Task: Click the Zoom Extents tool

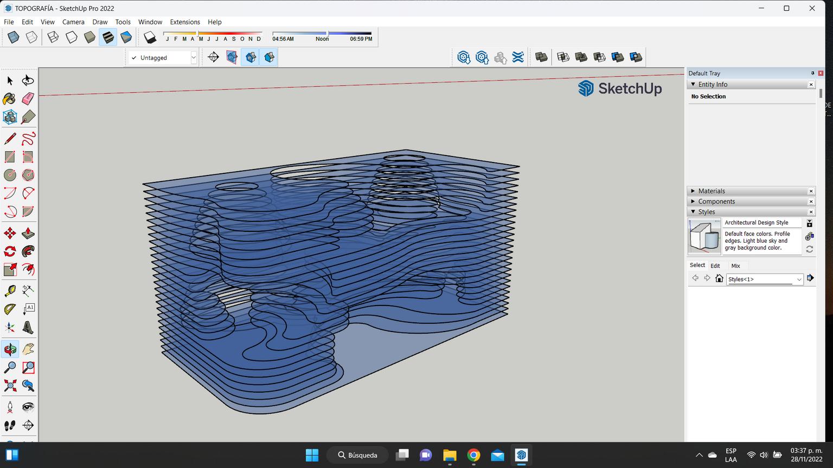Action: (x=10, y=386)
